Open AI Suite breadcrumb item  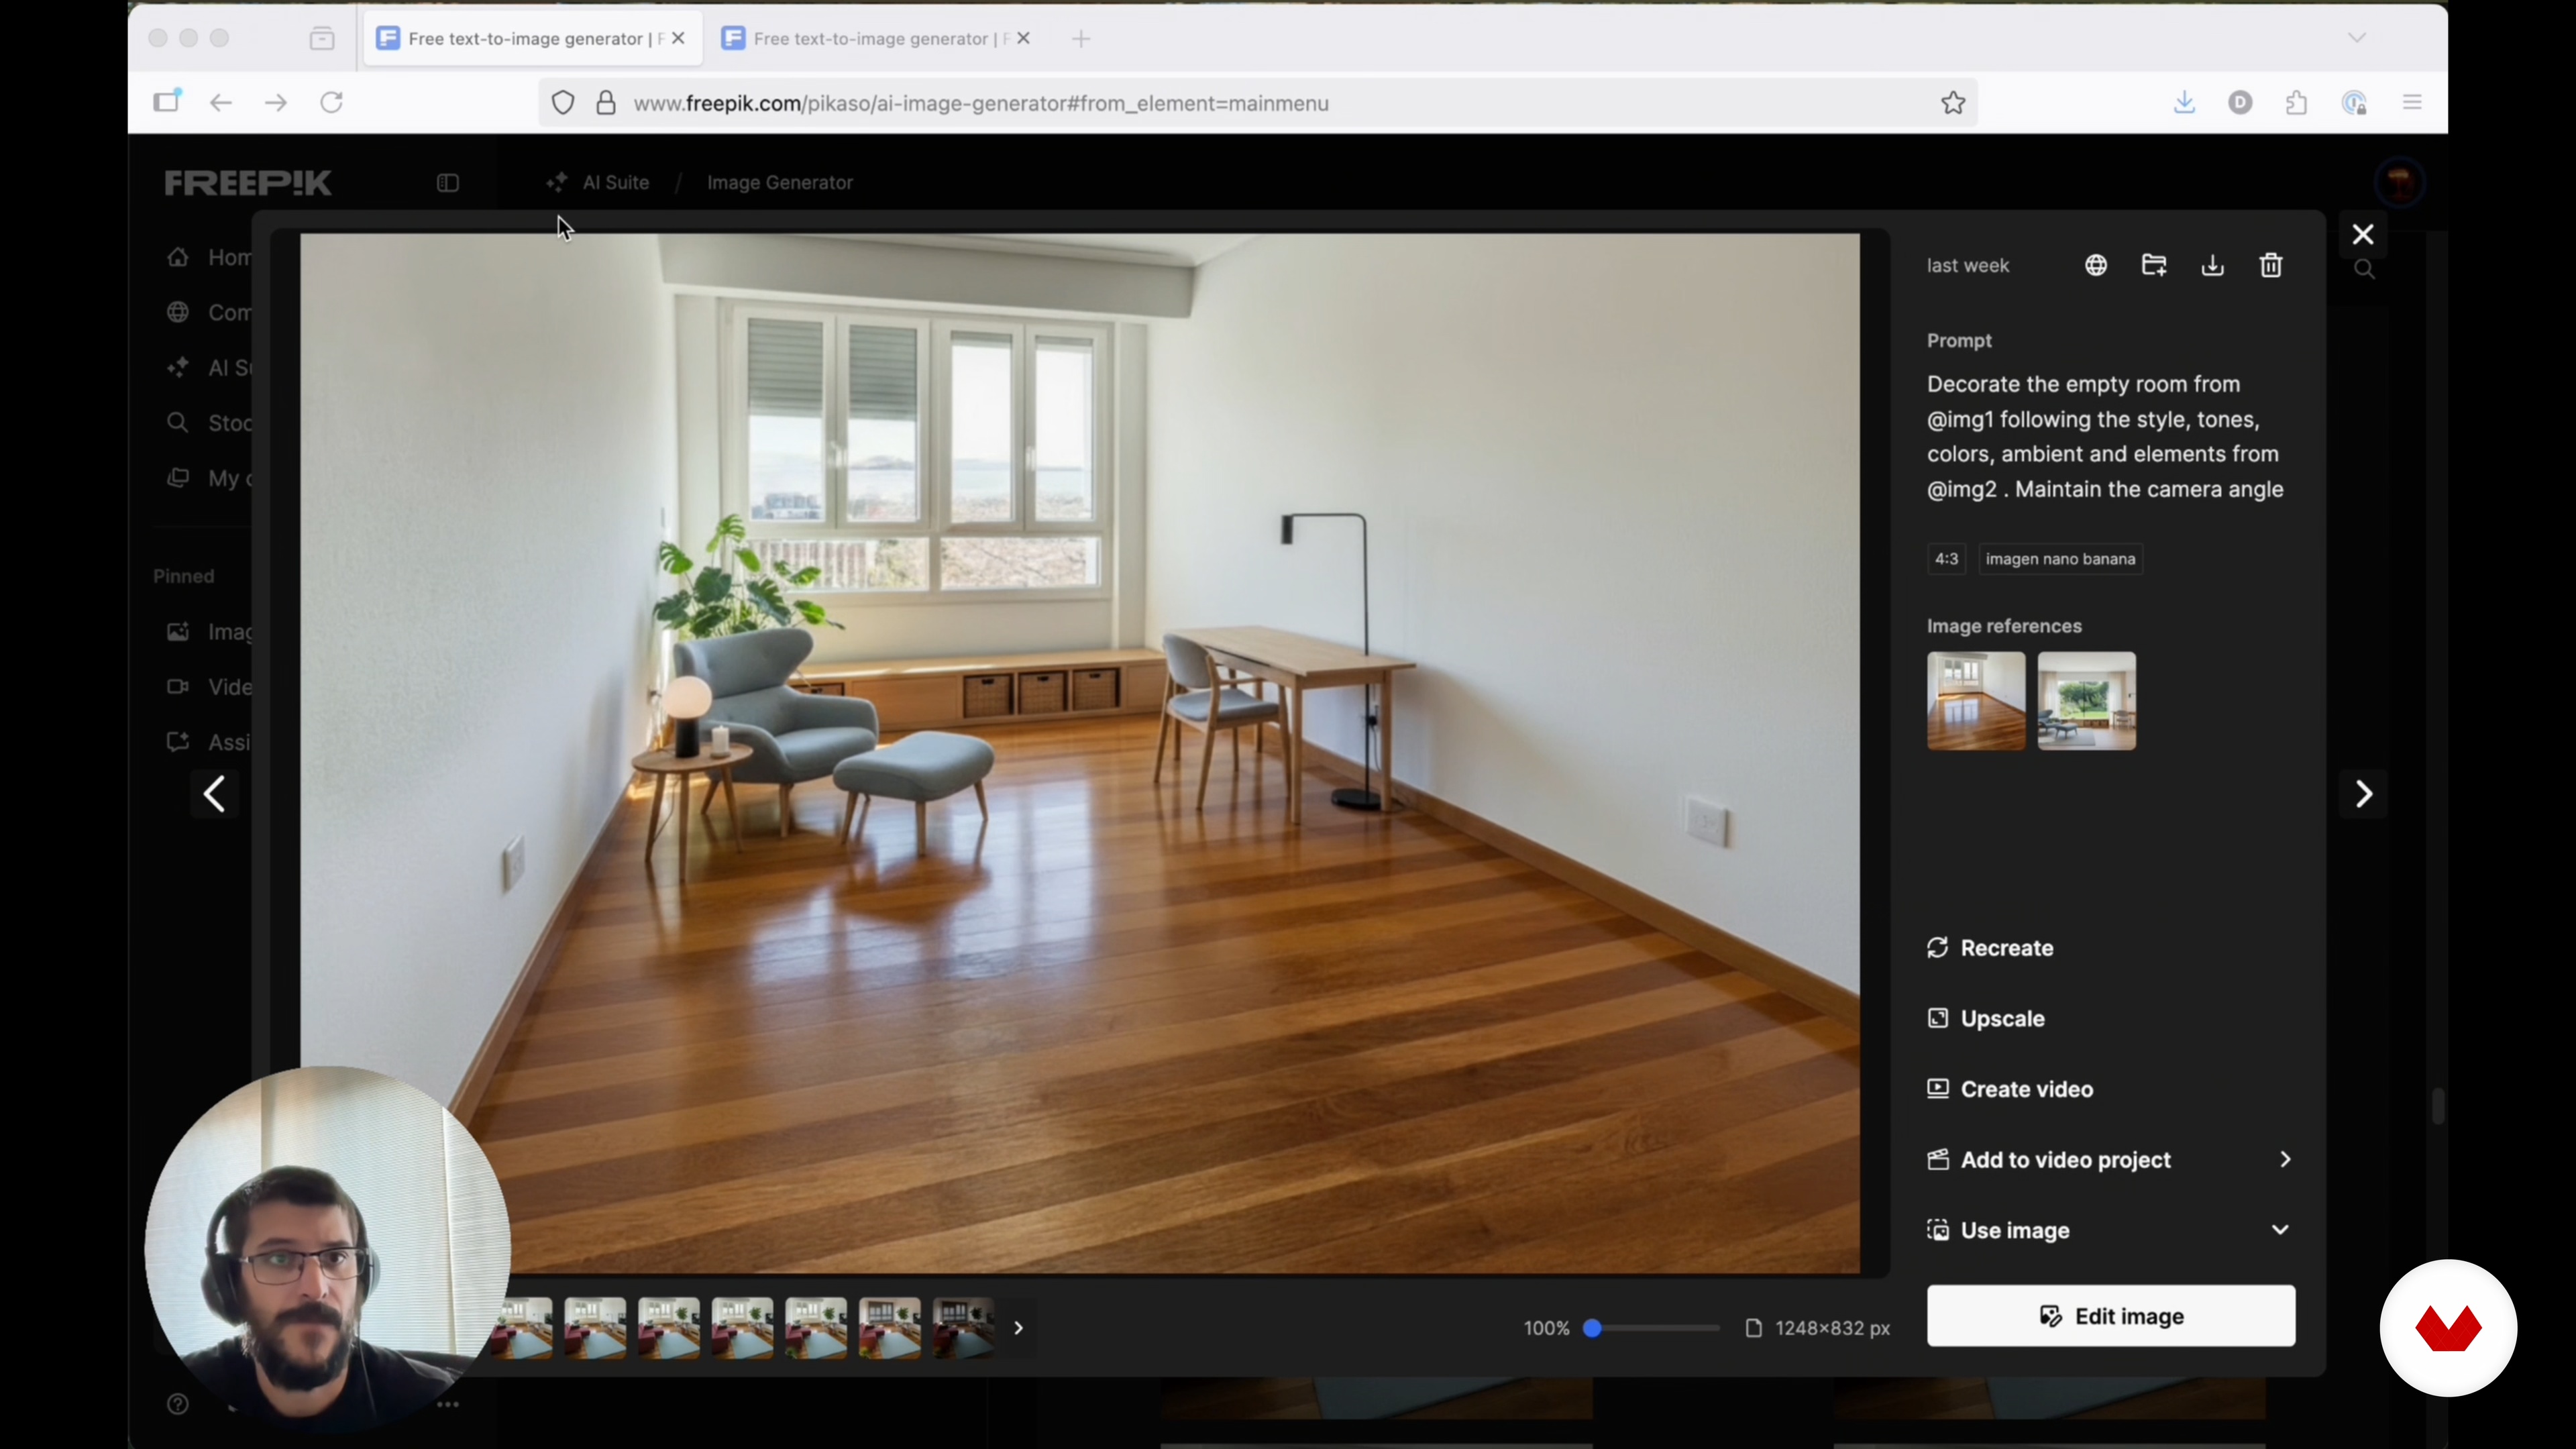(x=615, y=183)
